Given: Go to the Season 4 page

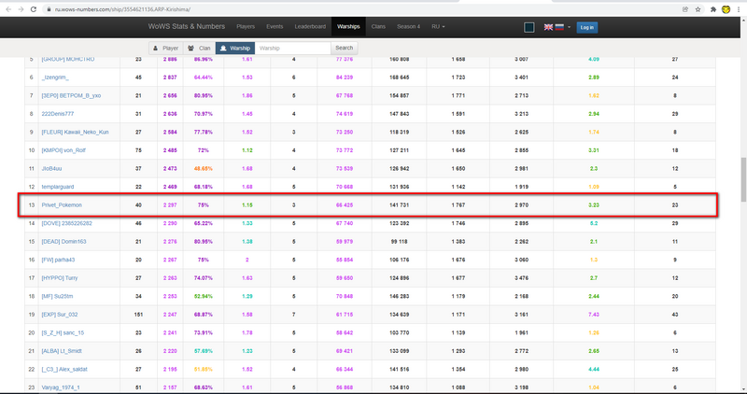Looking at the screenshot, I should pos(408,27).
